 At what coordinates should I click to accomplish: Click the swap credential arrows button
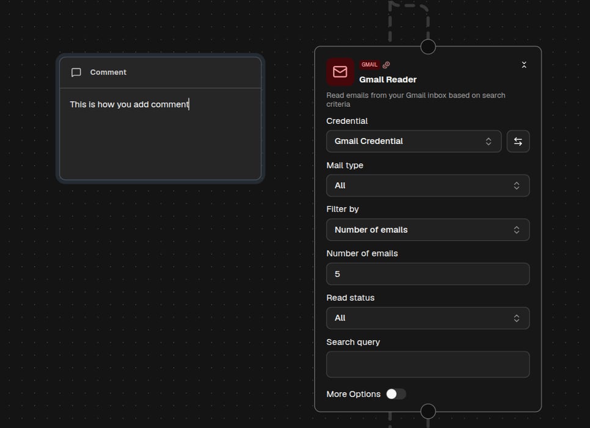518,142
